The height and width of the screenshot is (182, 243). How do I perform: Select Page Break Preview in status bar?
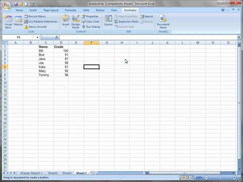(192, 177)
